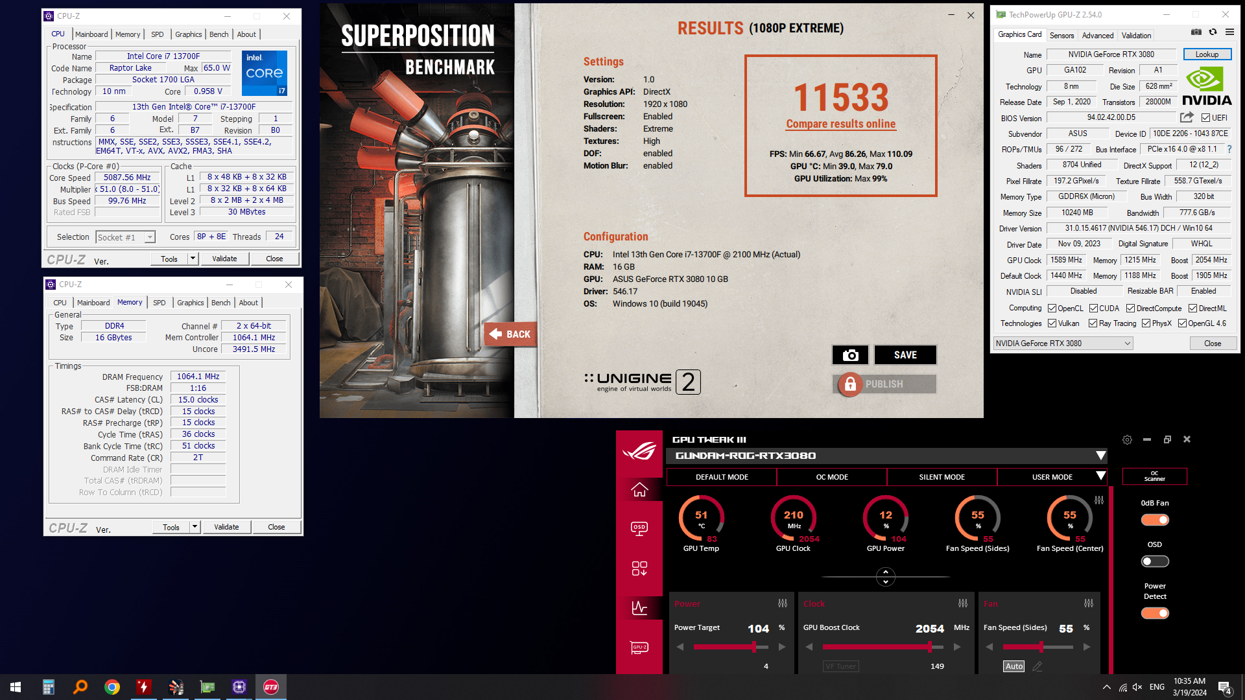The height and width of the screenshot is (700, 1245).
Task: Toggle the OSD switch
Action: [1155, 561]
